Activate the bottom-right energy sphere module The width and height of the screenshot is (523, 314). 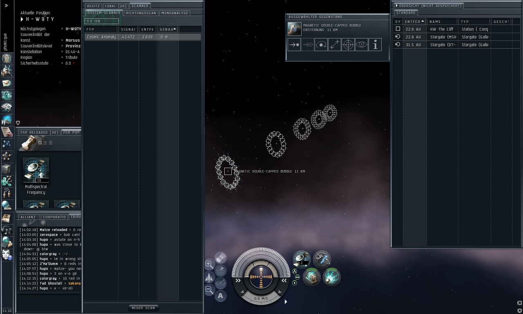tap(331, 277)
